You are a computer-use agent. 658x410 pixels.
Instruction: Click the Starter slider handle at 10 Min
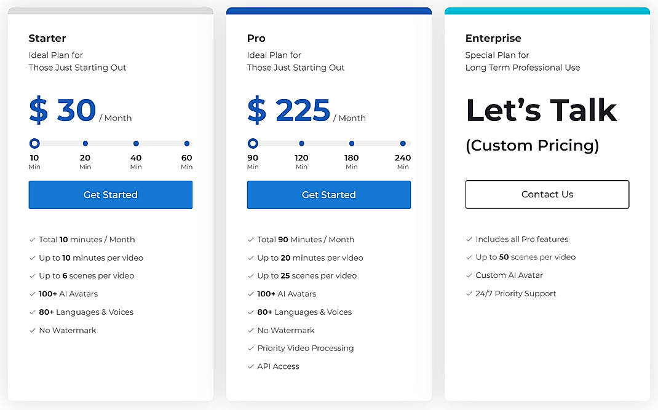pyautogui.click(x=34, y=143)
